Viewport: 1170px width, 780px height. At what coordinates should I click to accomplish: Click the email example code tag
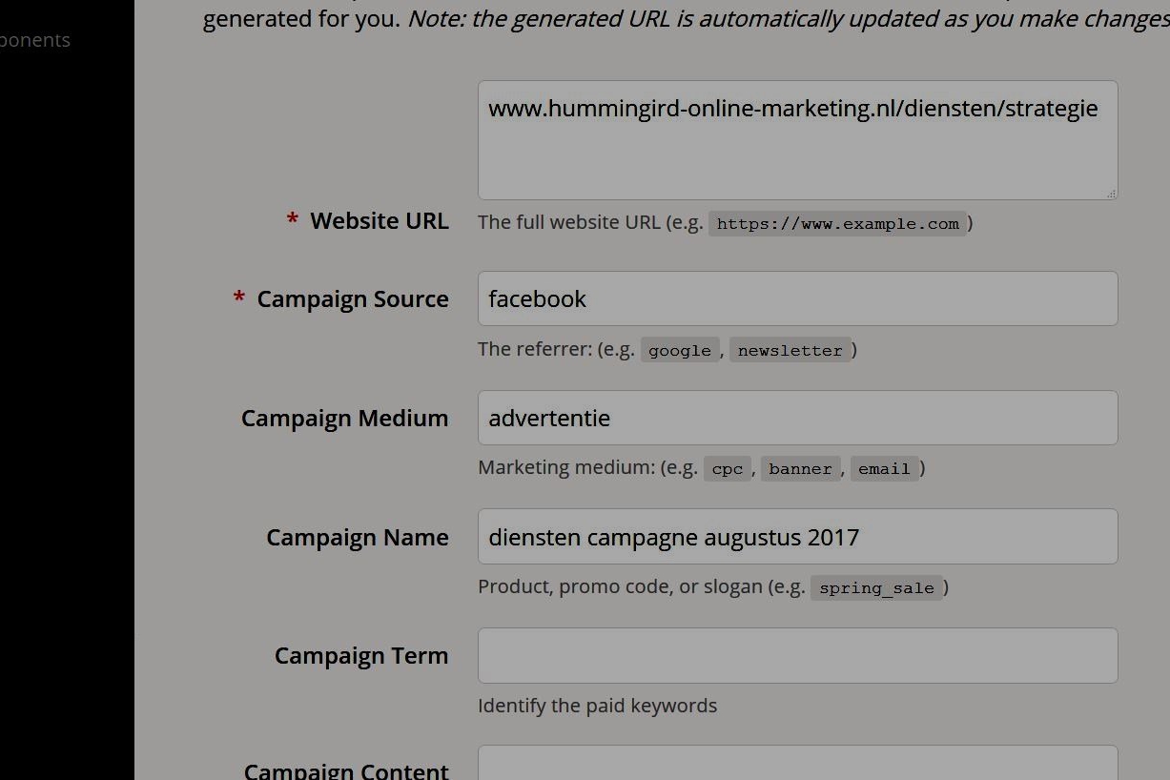click(884, 469)
